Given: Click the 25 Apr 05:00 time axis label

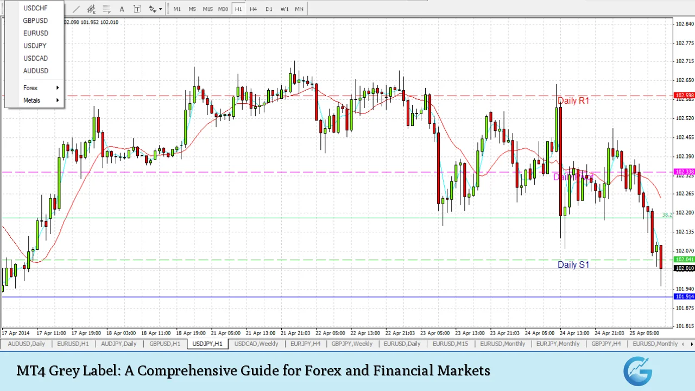Looking at the screenshot, I should click(645, 333).
